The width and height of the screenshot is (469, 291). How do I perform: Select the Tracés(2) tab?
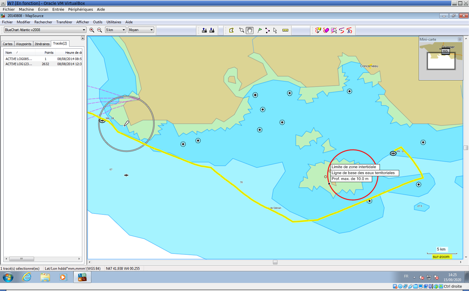(60, 44)
